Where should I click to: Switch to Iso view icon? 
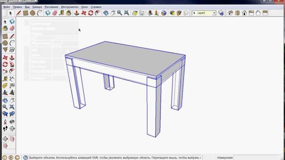(x=231, y=13)
